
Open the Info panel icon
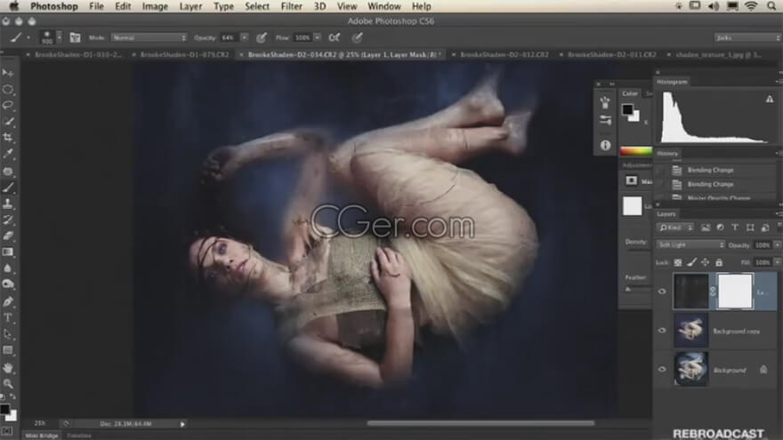pyautogui.click(x=605, y=145)
